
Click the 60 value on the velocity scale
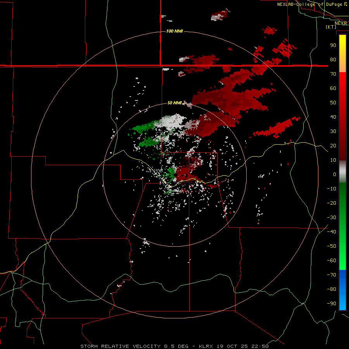(333, 88)
